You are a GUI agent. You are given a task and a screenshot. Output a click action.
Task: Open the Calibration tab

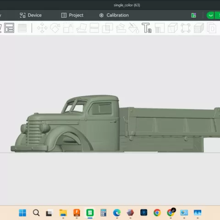click(114, 15)
